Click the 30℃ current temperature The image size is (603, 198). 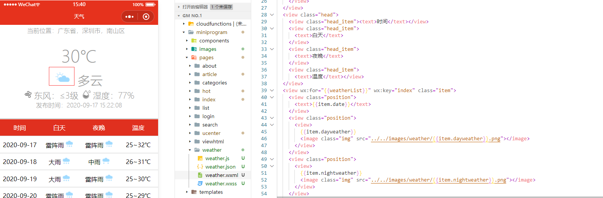[x=79, y=57]
